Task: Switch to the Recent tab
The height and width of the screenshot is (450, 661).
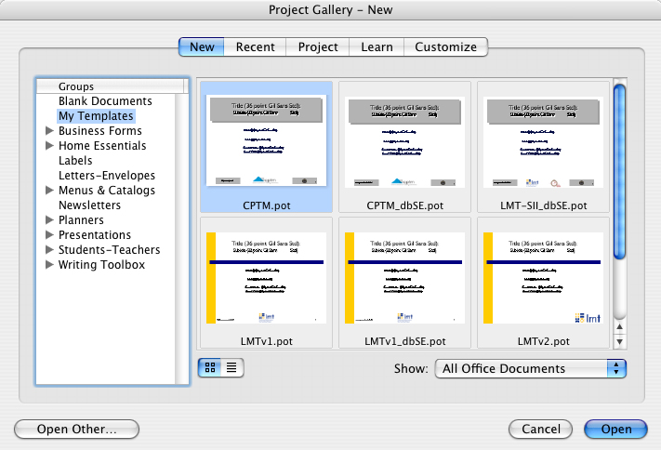Action: [x=255, y=46]
